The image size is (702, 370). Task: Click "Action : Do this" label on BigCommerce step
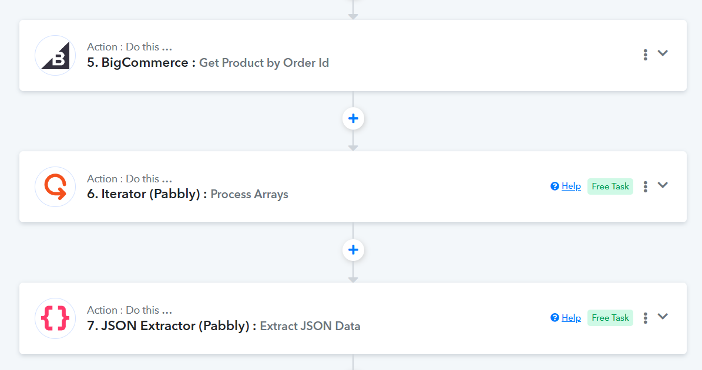[129, 47]
